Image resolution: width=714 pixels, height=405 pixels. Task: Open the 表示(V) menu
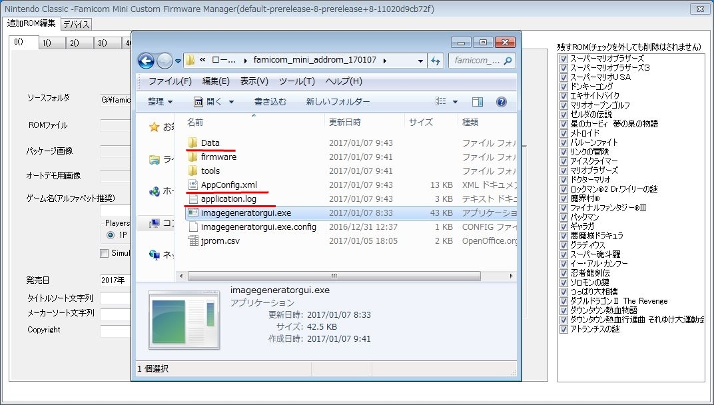click(x=254, y=81)
